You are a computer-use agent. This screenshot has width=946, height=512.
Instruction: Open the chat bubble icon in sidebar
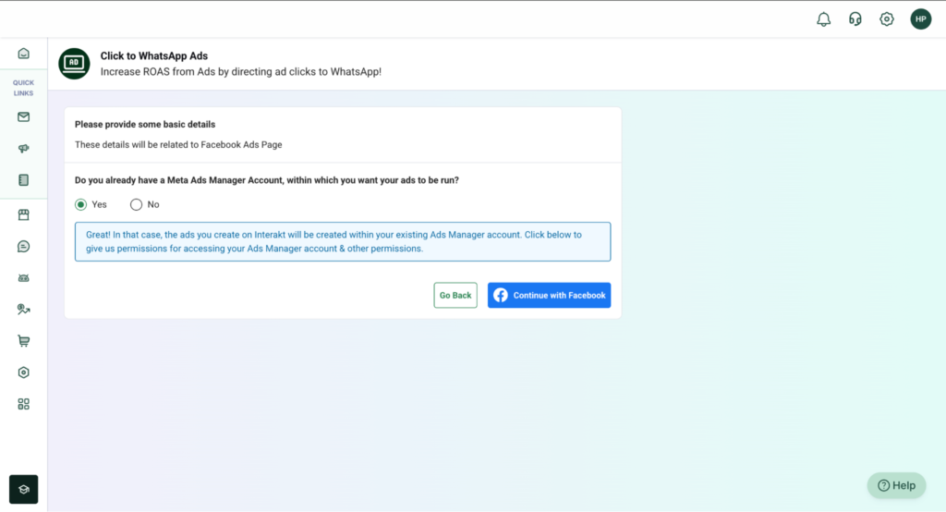coord(23,247)
